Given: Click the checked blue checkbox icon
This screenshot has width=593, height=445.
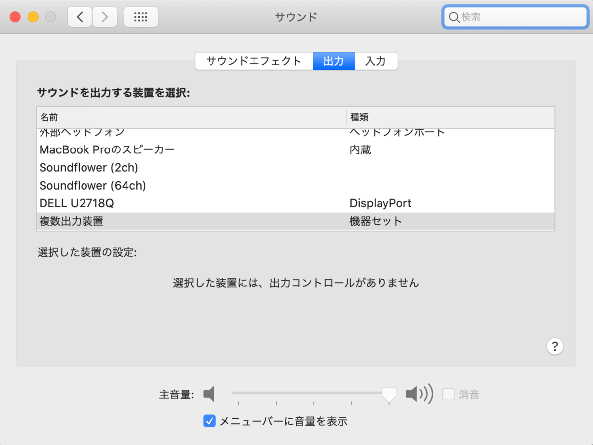Looking at the screenshot, I should (x=209, y=421).
